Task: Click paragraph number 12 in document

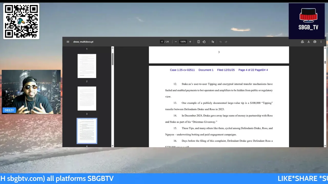Action: coord(175,84)
